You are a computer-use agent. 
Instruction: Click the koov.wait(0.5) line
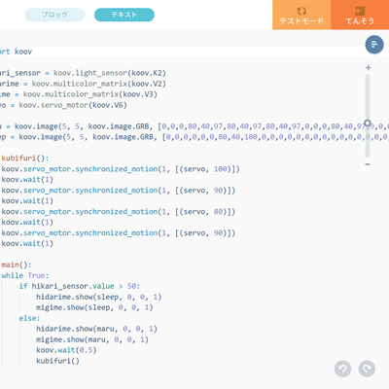66,350
